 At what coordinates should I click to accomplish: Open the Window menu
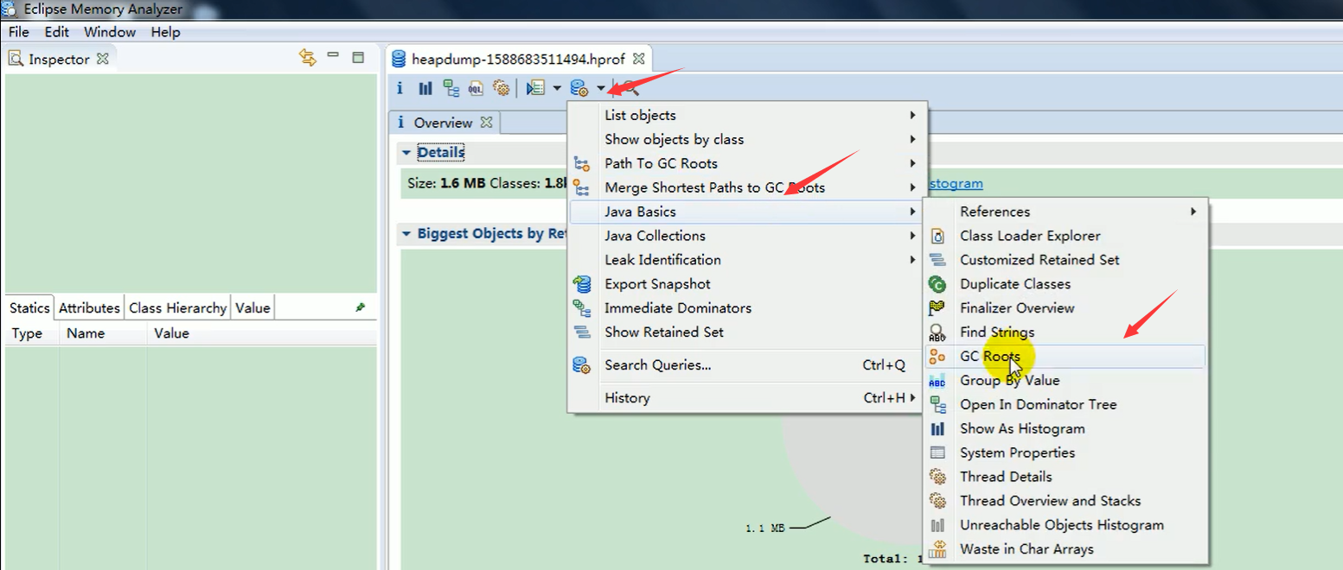[x=110, y=32]
